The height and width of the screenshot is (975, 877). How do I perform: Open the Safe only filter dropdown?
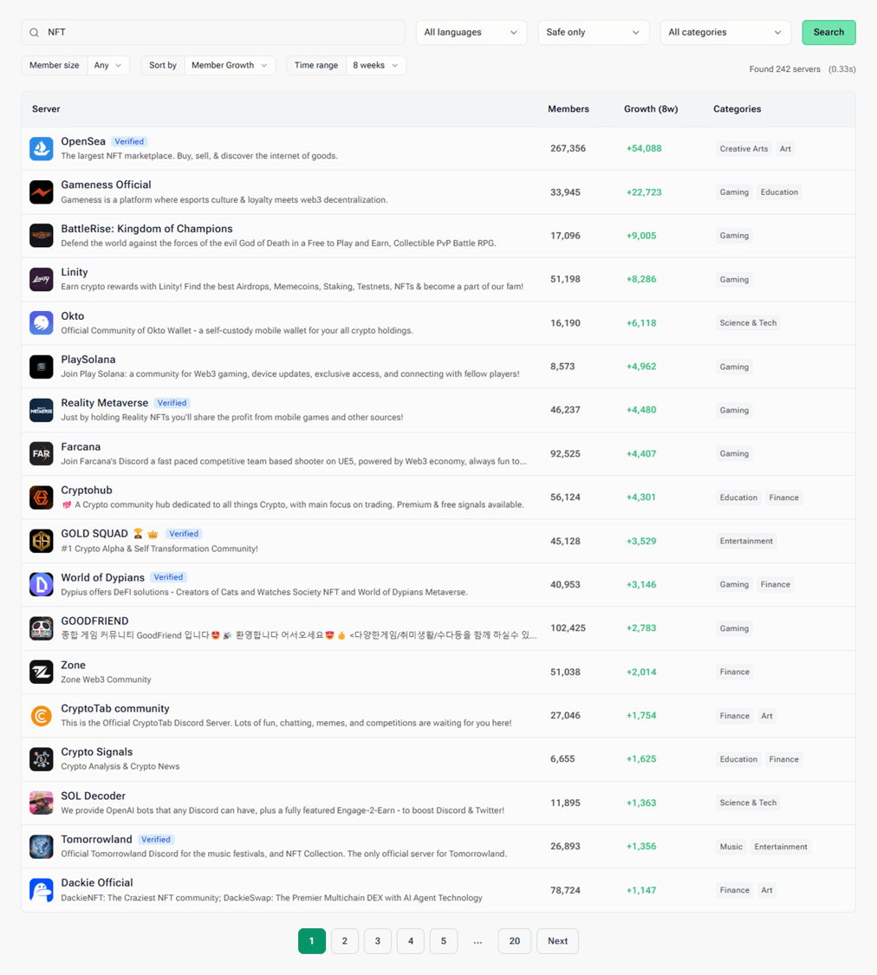pyautogui.click(x=594, y=32)
